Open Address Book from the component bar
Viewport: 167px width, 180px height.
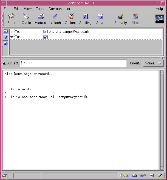click(x=151, y=175)
